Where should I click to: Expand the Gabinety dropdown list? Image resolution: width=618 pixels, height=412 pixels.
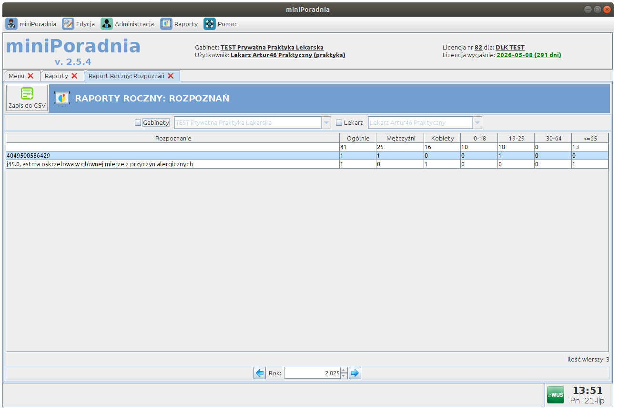(326, 123)
